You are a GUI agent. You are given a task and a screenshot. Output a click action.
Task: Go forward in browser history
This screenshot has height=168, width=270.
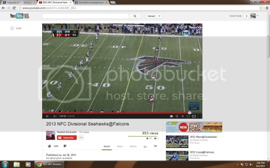8,8
